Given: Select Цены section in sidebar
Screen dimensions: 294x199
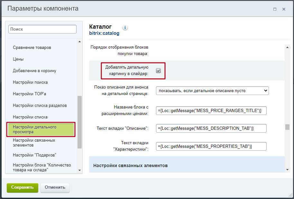Looking at the screenshot, I should 18,59.
